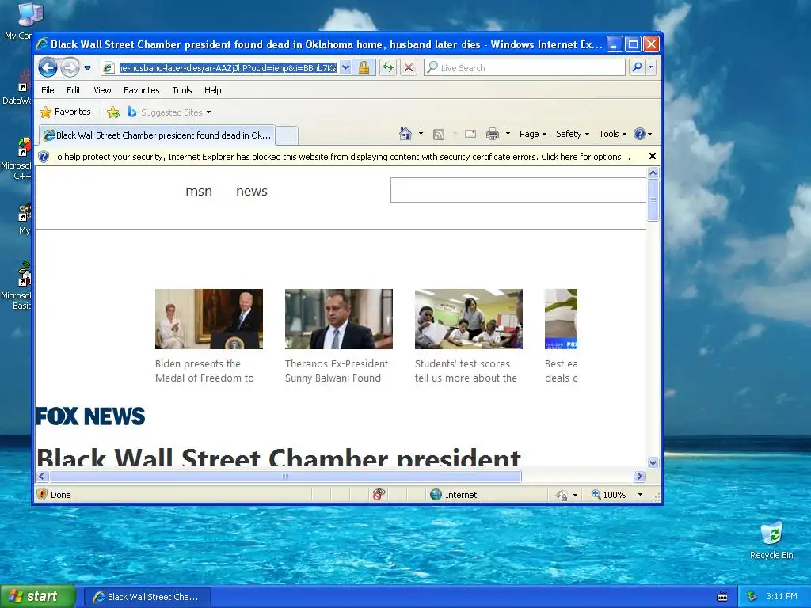Expand the Print options dropdown arrow
811x608 pixels.
tap(508, 134)
